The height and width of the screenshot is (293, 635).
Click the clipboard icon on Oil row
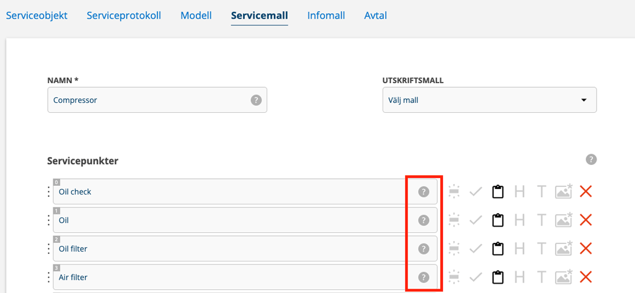pos(497,220)
